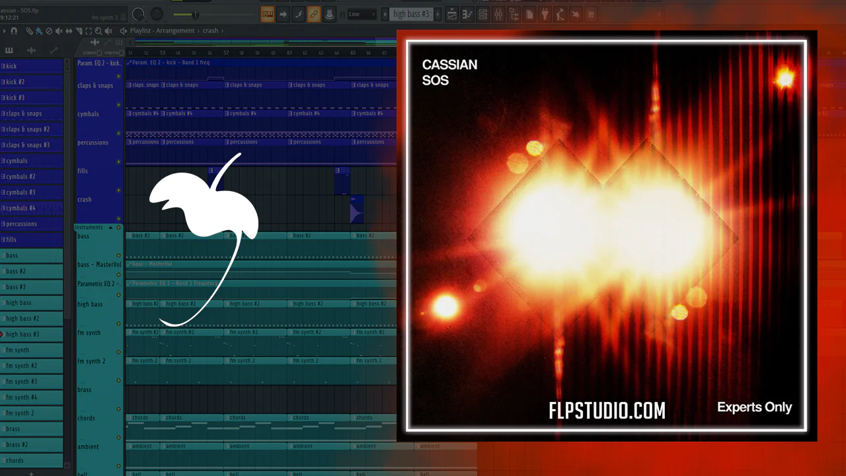Click the first round knob in top toolbar
This screenshot has width=846, height=476.
pyautogui.click(x=138, y=14)
